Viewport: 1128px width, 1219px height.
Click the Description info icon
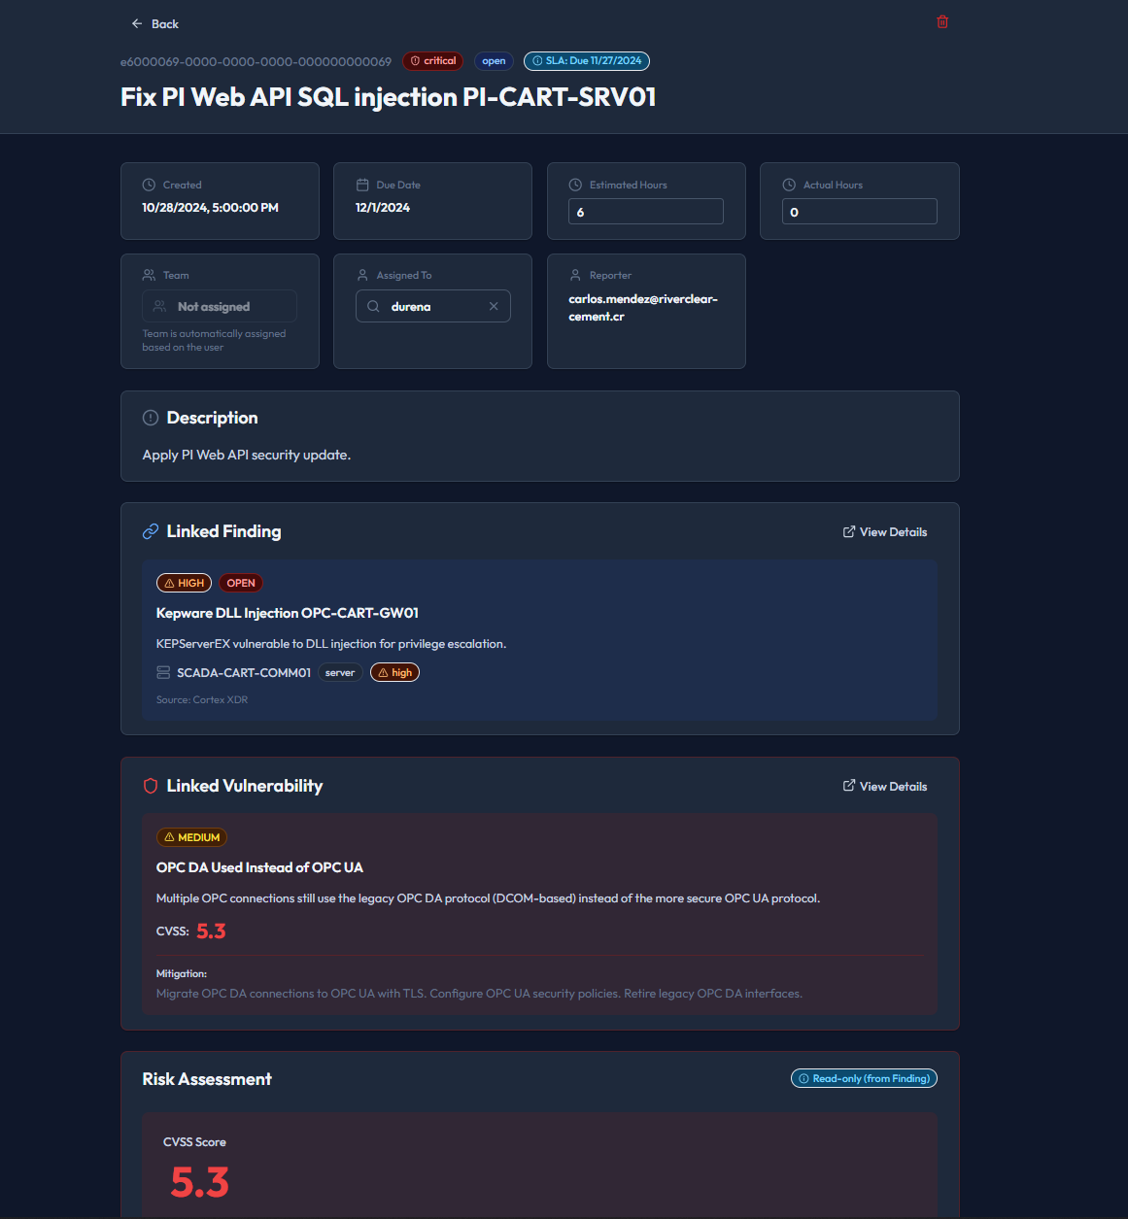[151, 418]
